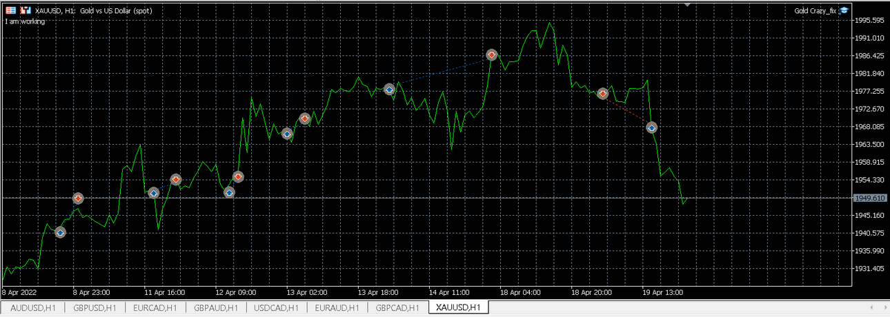Screen dimensions: 890x317
Task: Click the 1977.255 price scale label
Action: [869, 92]
